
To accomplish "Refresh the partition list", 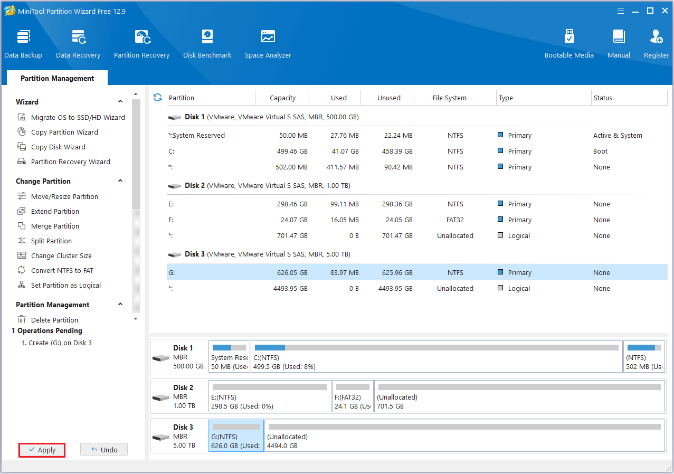I will coord(157,97).
